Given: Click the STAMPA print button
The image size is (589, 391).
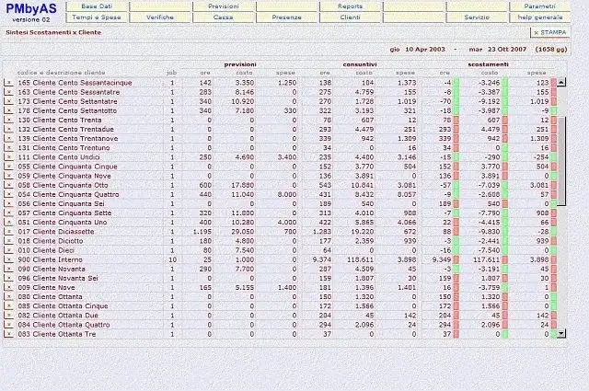Looking at the screenshot, I should click(550, 33).
